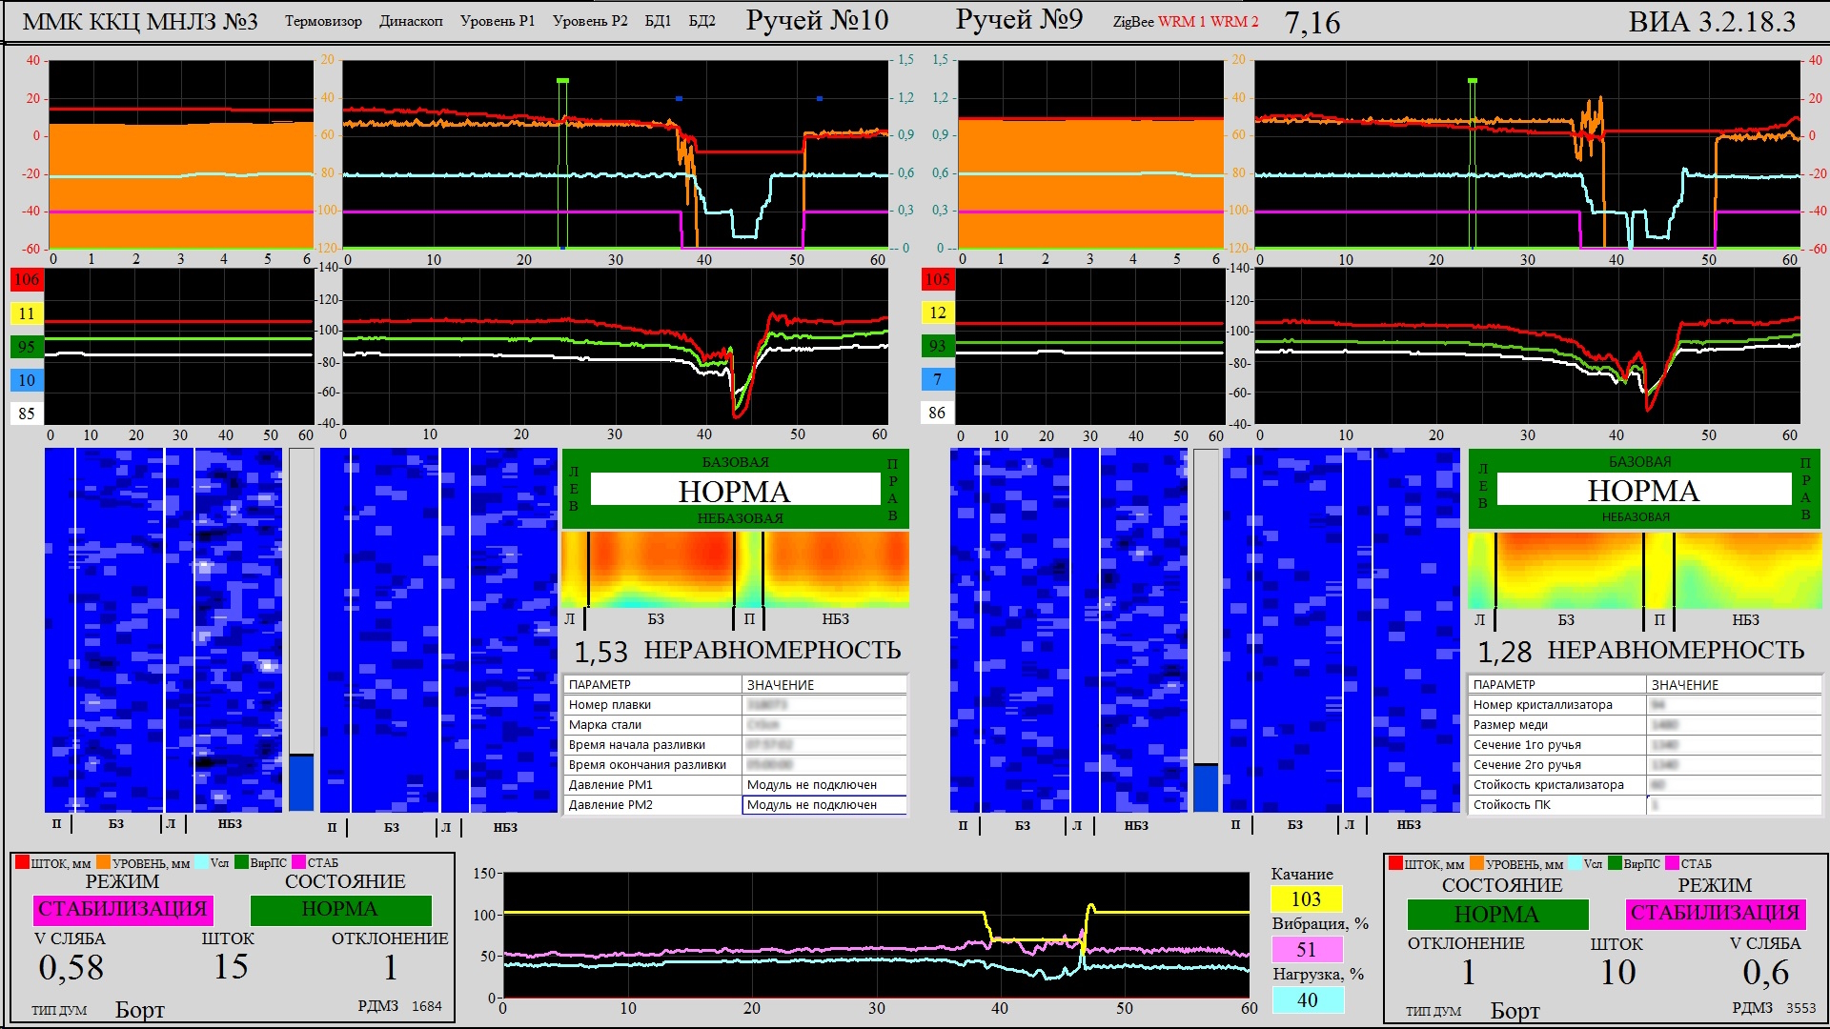Click green НОРМА state in РДМЗ 3553 panel
The width and height of the screenshot is (1830, 1029).
pos(1497,914)
